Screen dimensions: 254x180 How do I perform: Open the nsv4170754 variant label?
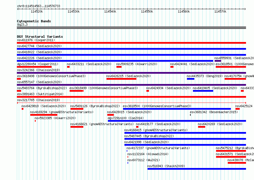tap(239, 76)
